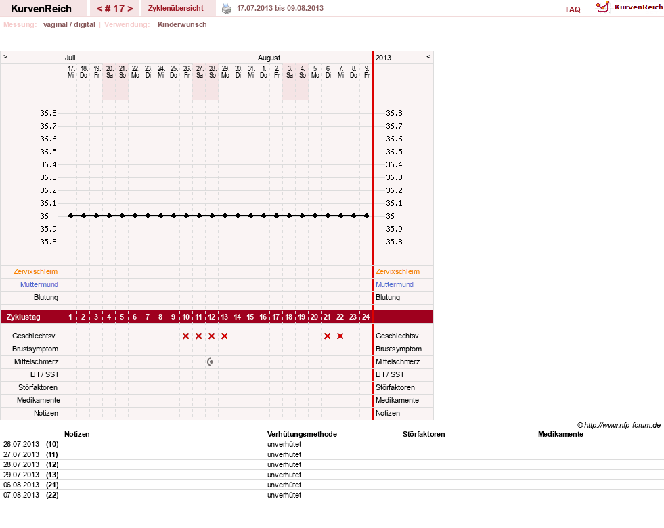Click the Zyklustag row label
Image resolution: width=664 pixels, height=528 pixels.
click(x=23, y=317)
